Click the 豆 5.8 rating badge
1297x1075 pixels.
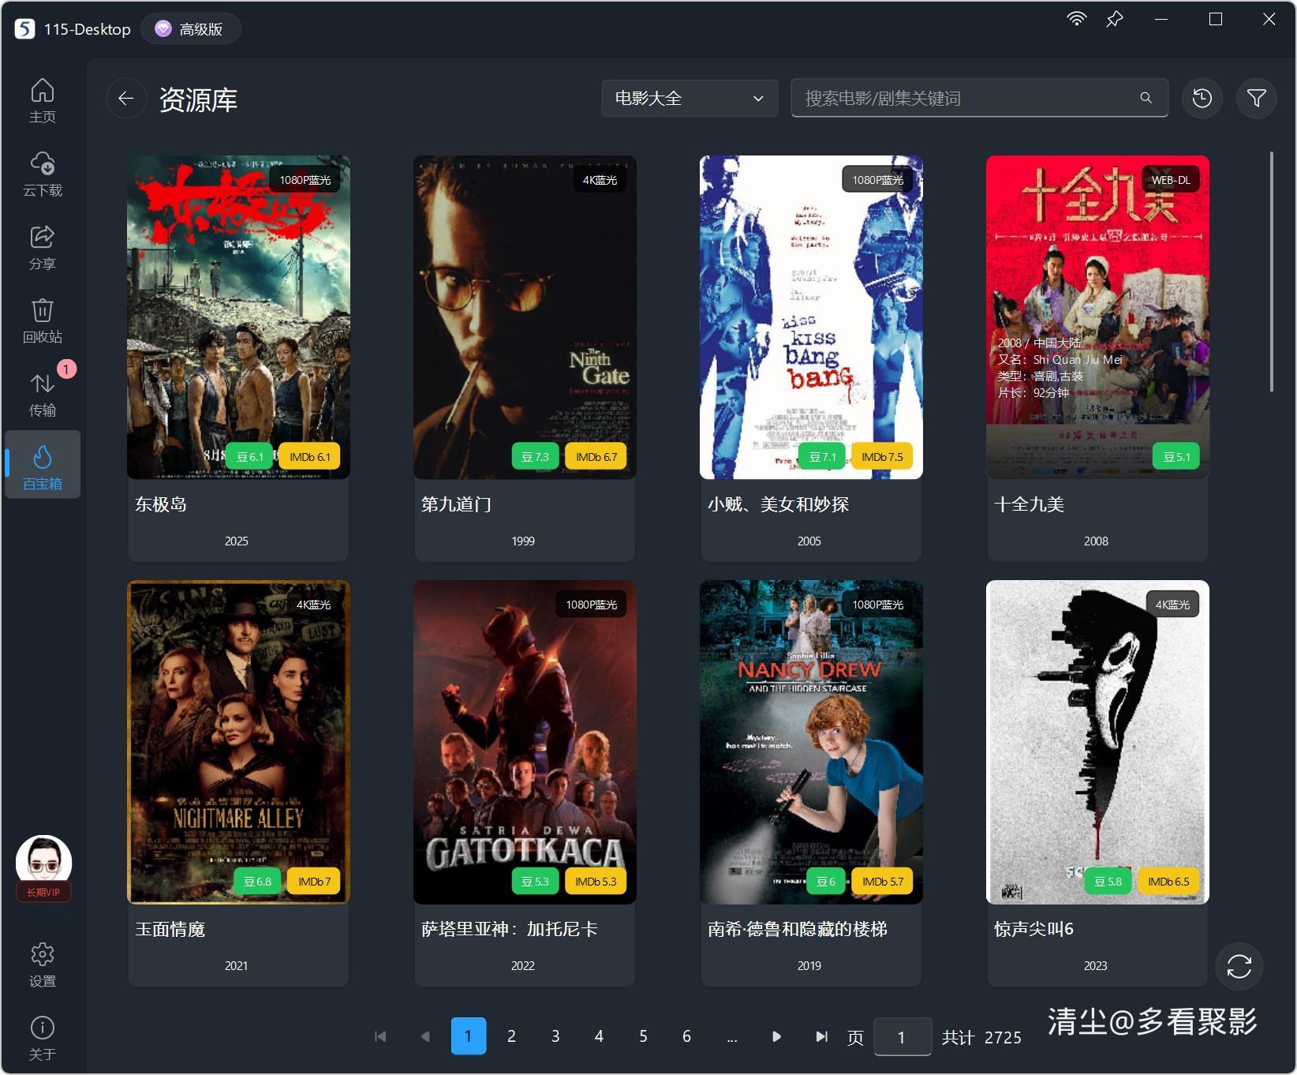click(x=1108, y=881)
